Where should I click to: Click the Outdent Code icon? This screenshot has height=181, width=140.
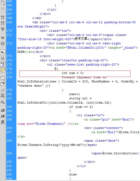tap(3, 116)
